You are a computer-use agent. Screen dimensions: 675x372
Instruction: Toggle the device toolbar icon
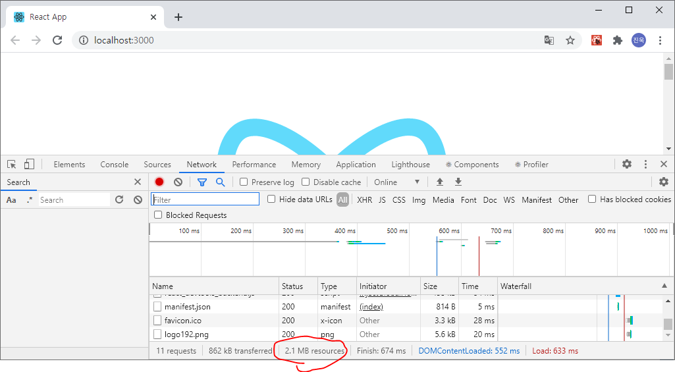coord(29,164)
